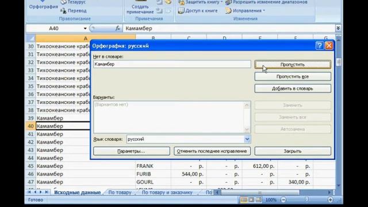368x207 pixels.
Task: Click cell with 340,00 р.
Action: pos(295,182)
